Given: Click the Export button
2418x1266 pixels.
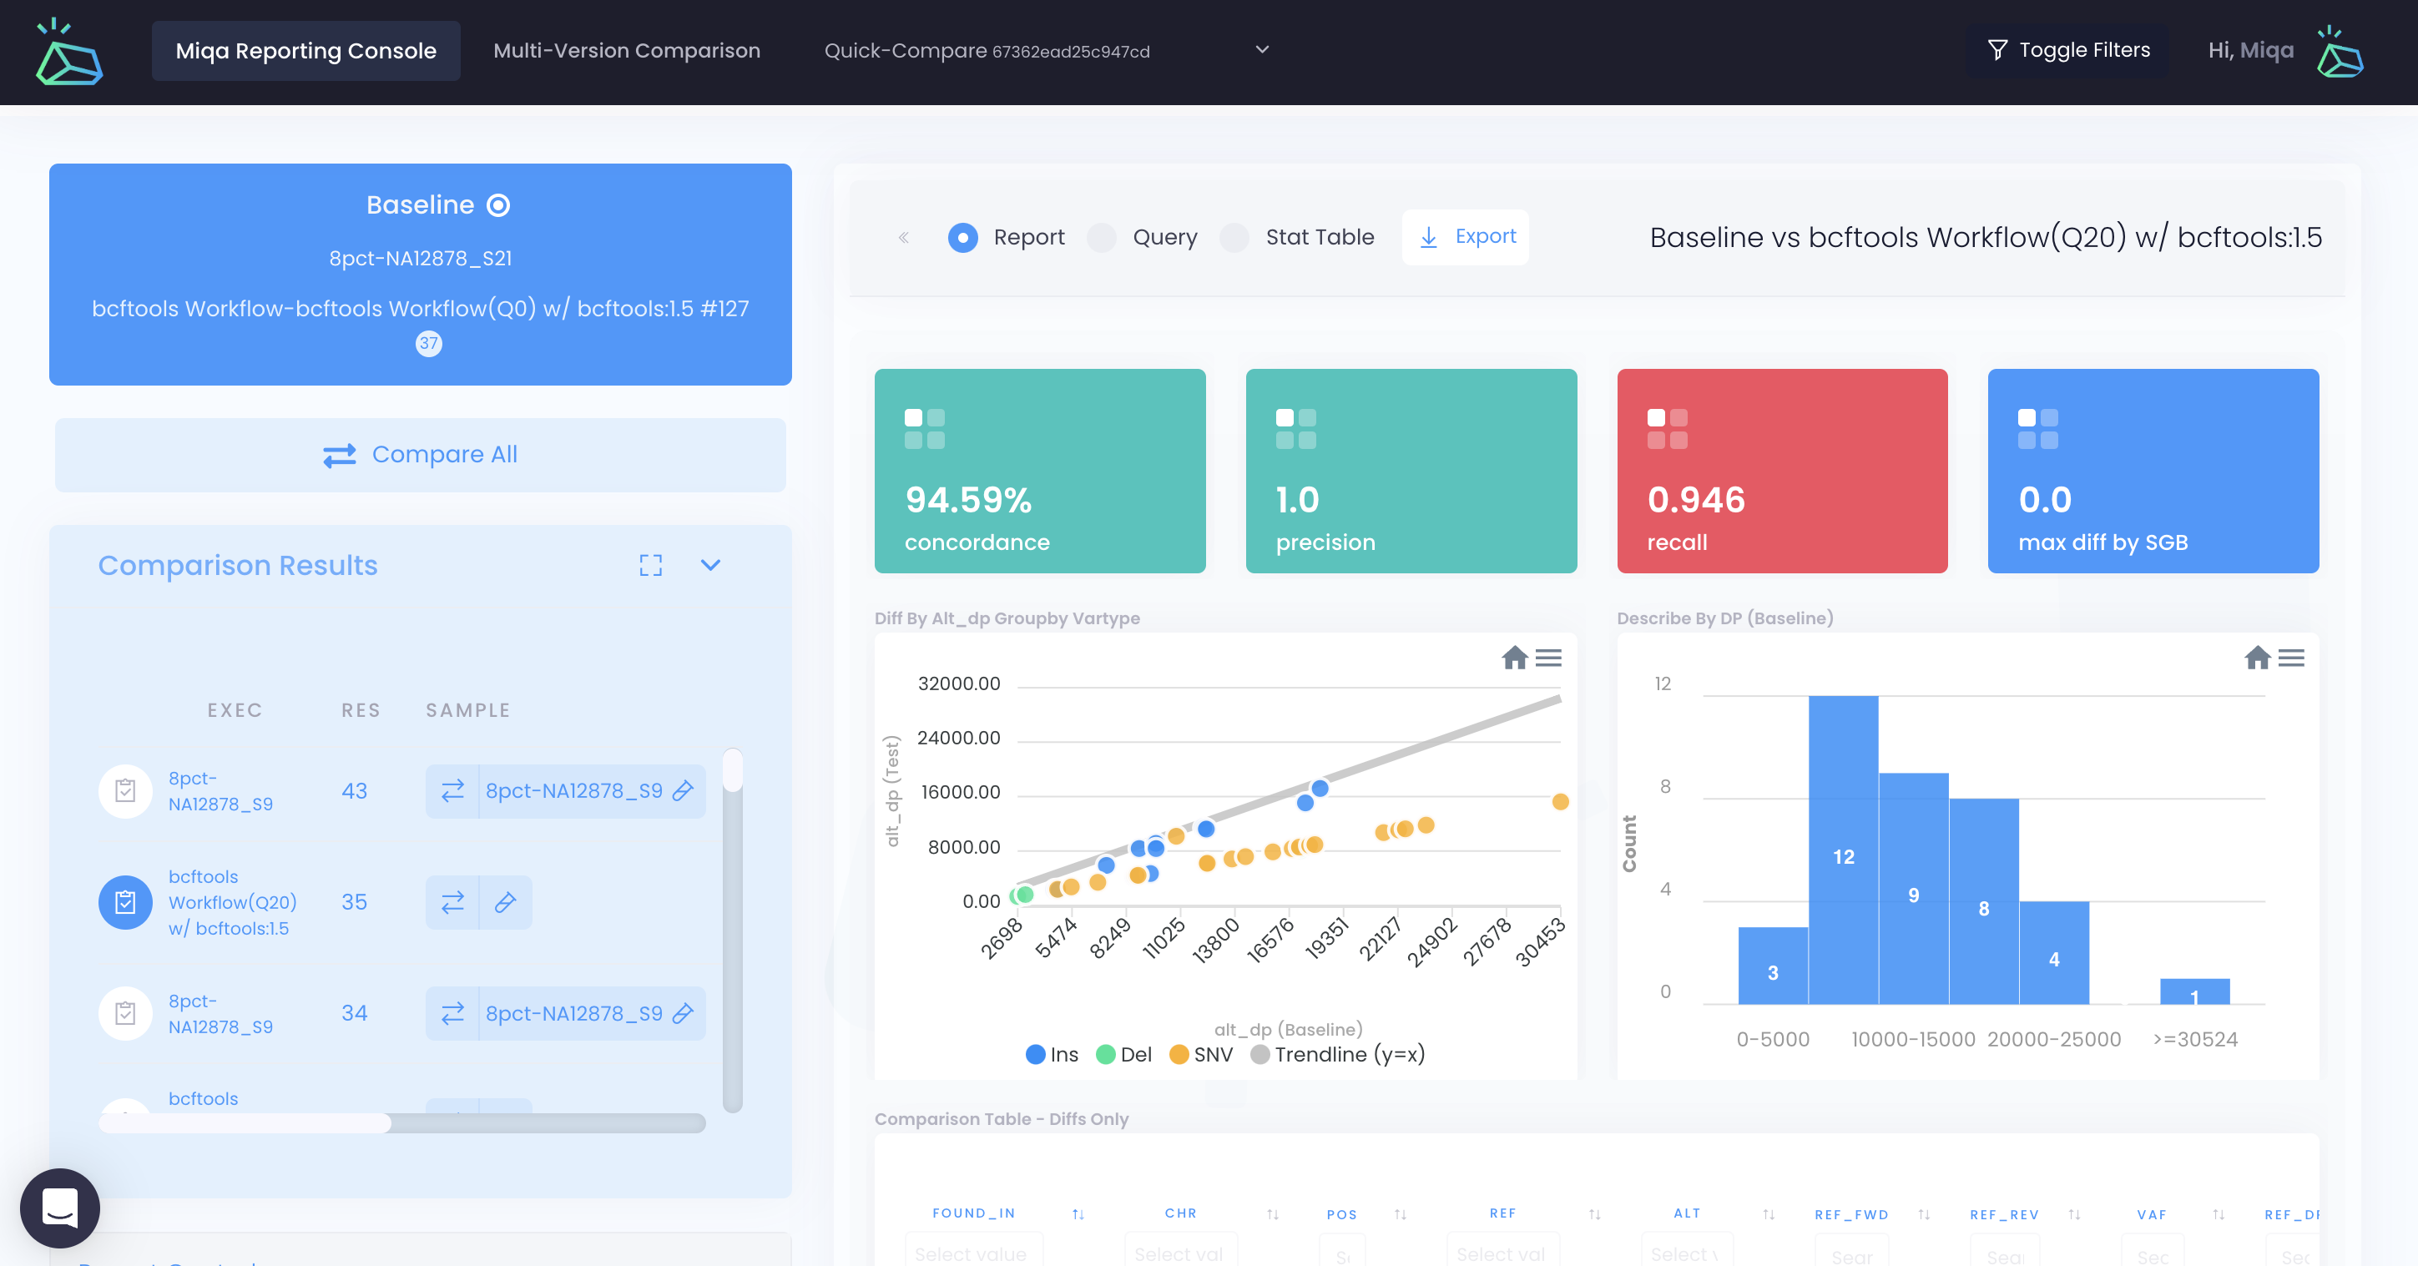Looking at the screenshot, I should click(1466, 236).
